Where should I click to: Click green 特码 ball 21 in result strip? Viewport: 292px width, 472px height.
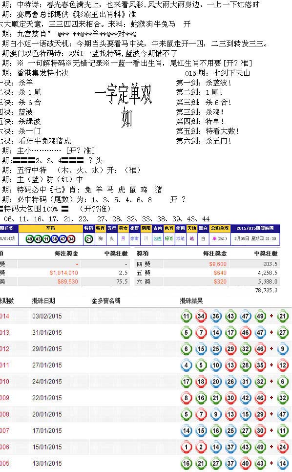[88, 239]
